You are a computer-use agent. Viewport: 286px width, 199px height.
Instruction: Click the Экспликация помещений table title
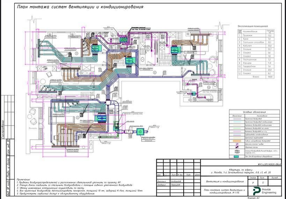(x=252, y=26)
